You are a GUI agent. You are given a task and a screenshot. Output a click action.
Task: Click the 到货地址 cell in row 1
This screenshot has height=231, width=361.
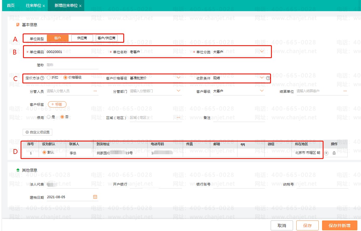click(x=121, y=153)
